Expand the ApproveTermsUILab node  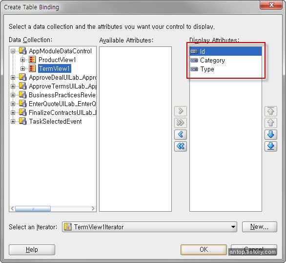(x=13, y=86)
